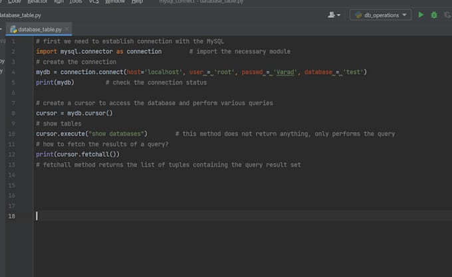Click 'cursor = mydb.cursor()' on line 8
The height and width of the screenshot is (277, 452).
point(74,114)
